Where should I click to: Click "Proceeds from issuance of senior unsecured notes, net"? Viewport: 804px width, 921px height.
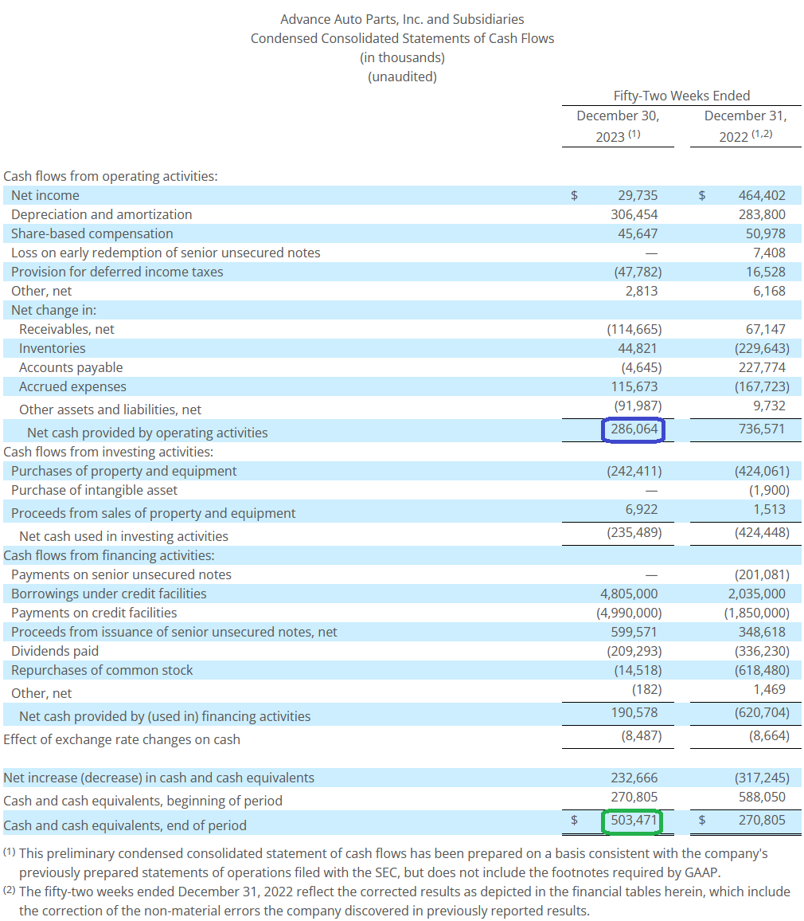pos(174,632)
